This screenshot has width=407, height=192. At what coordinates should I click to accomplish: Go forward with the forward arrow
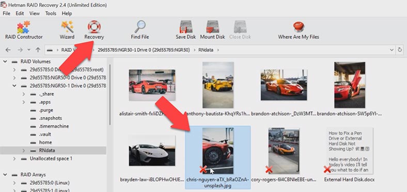20,50
